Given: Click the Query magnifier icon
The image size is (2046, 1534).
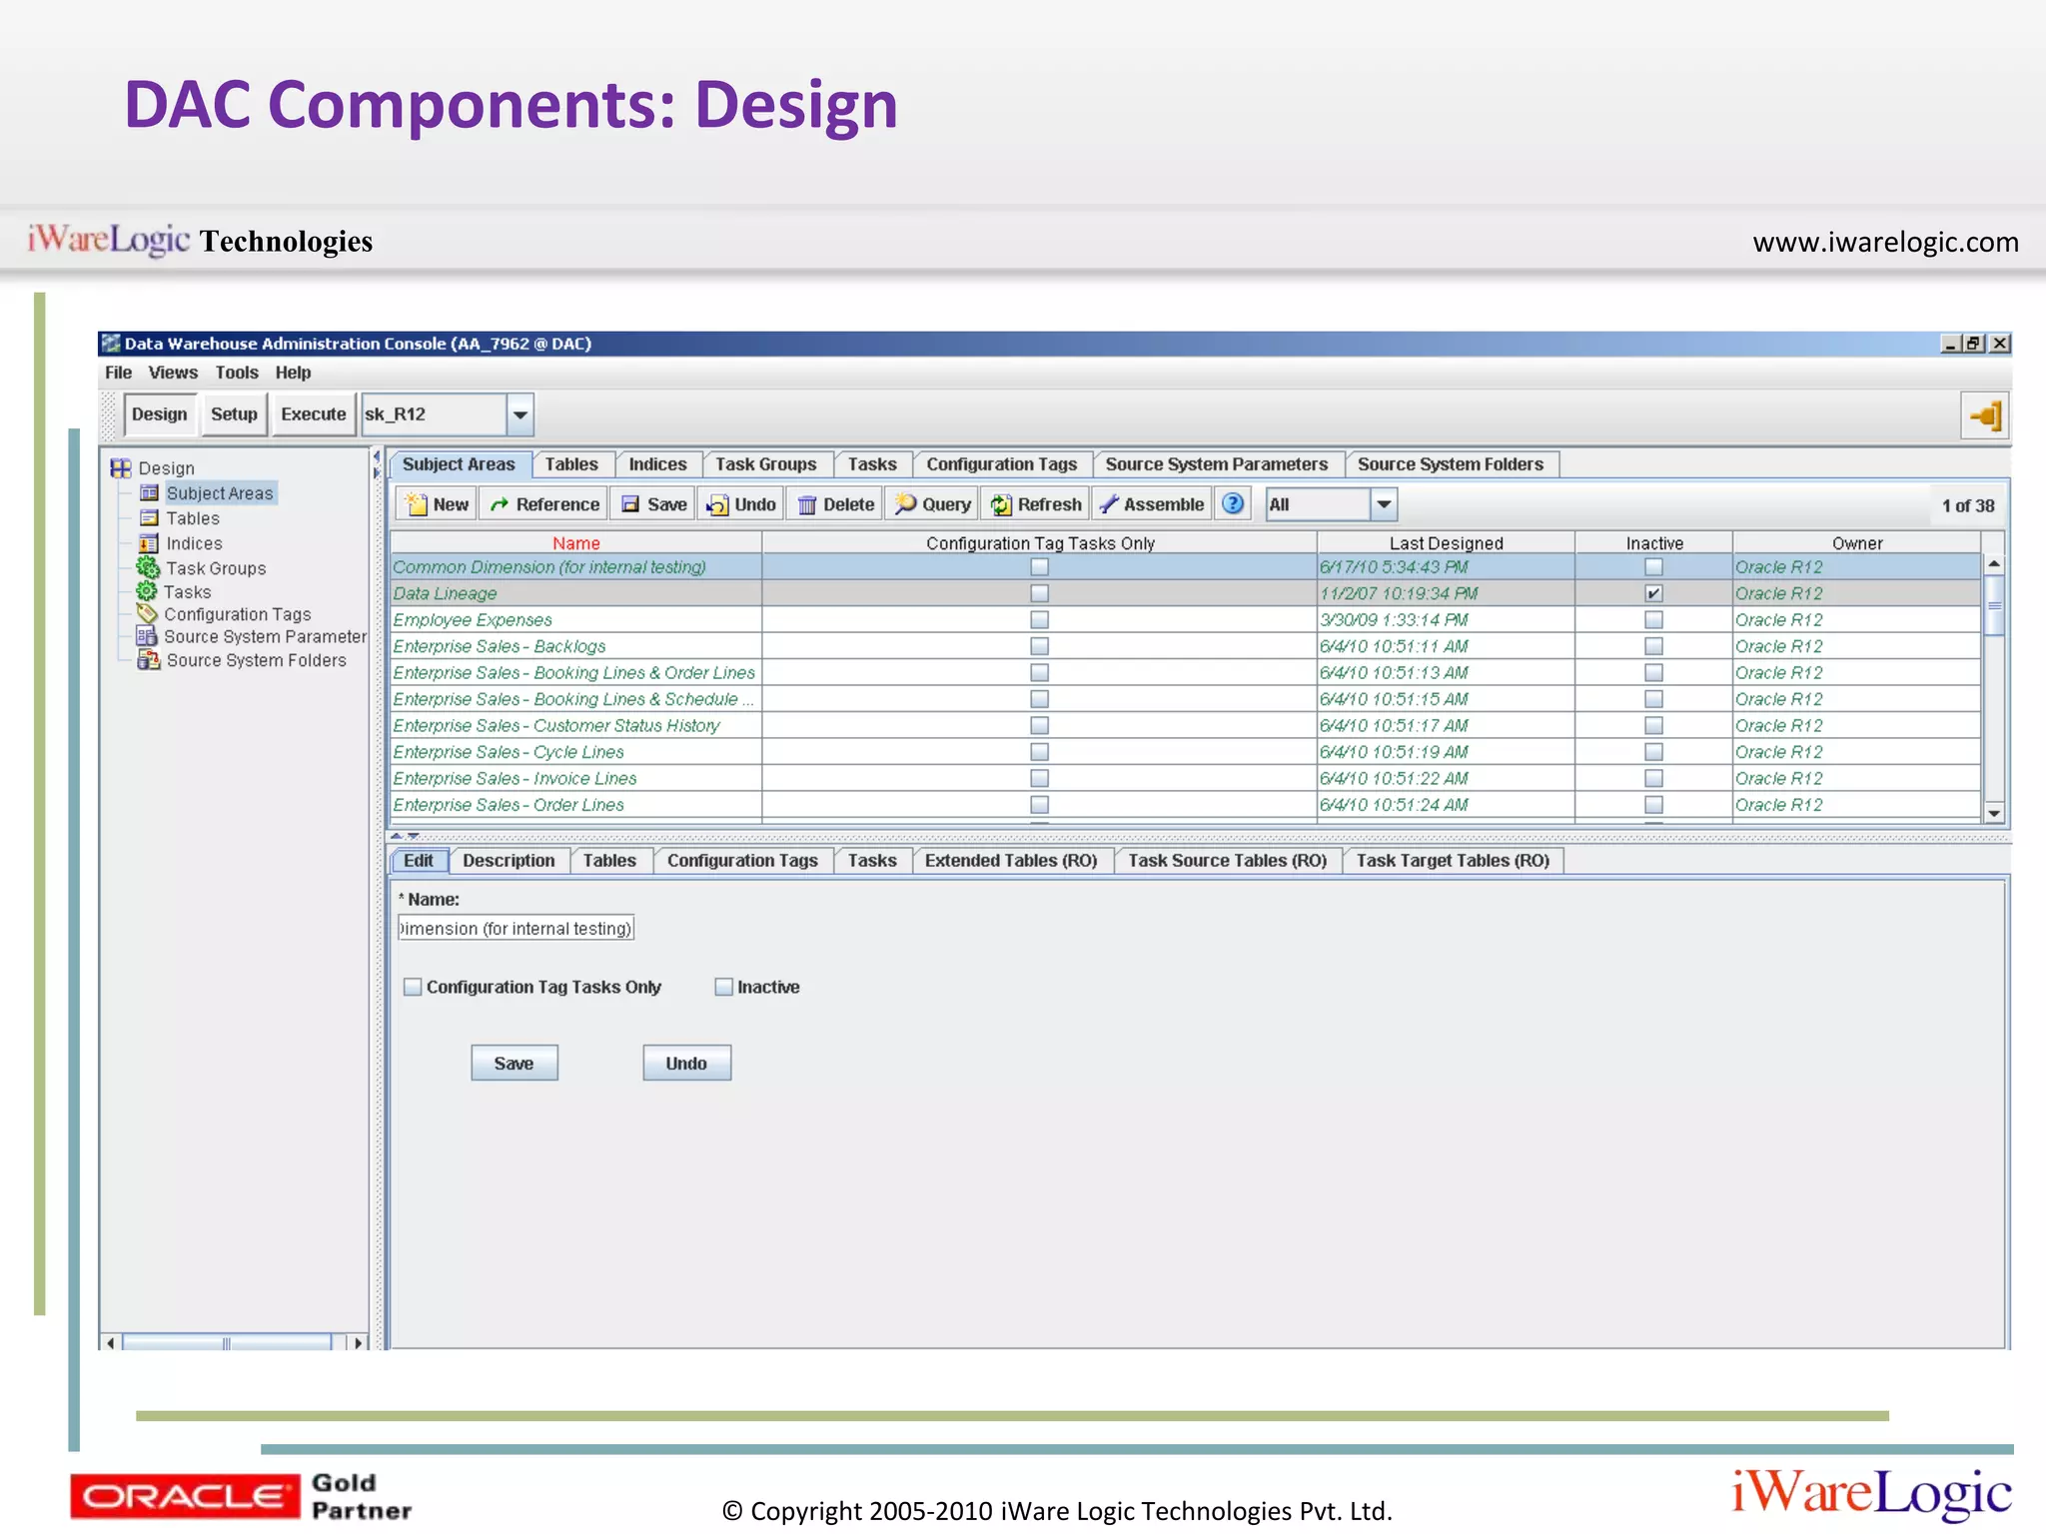Looking at the screenshot, I should point(905,504).
